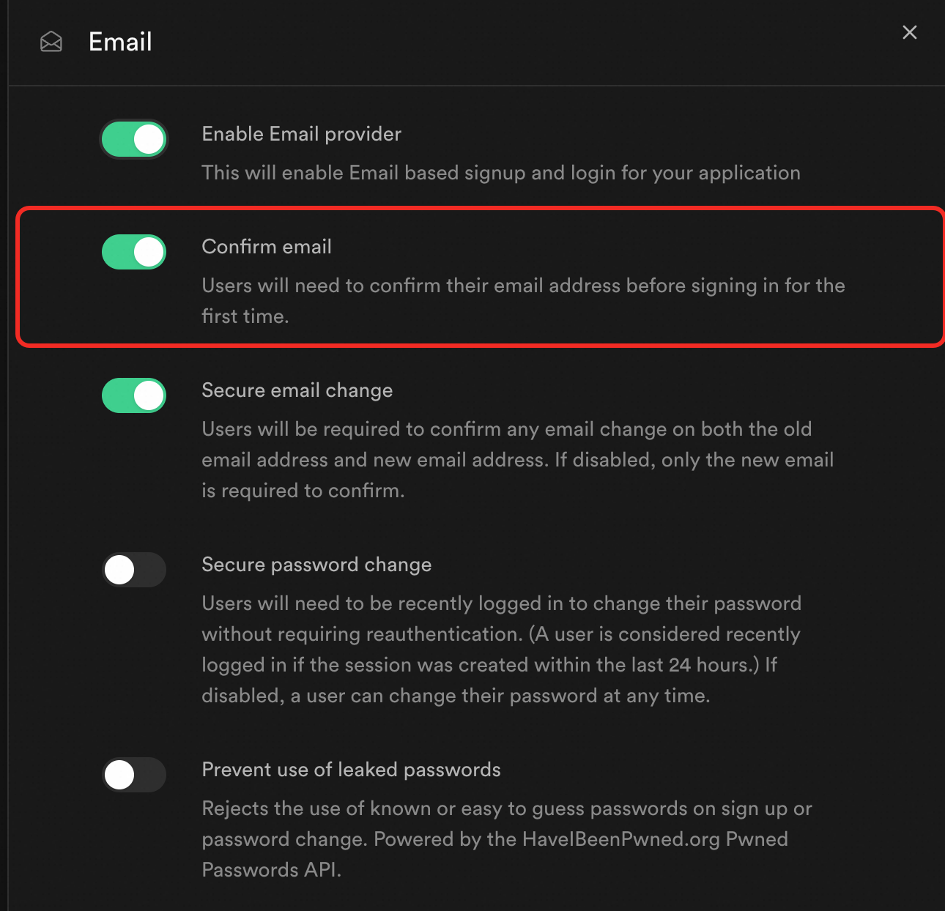Disable the Enable Email provider toggle
Screen dimensions: 945x911
134,139
